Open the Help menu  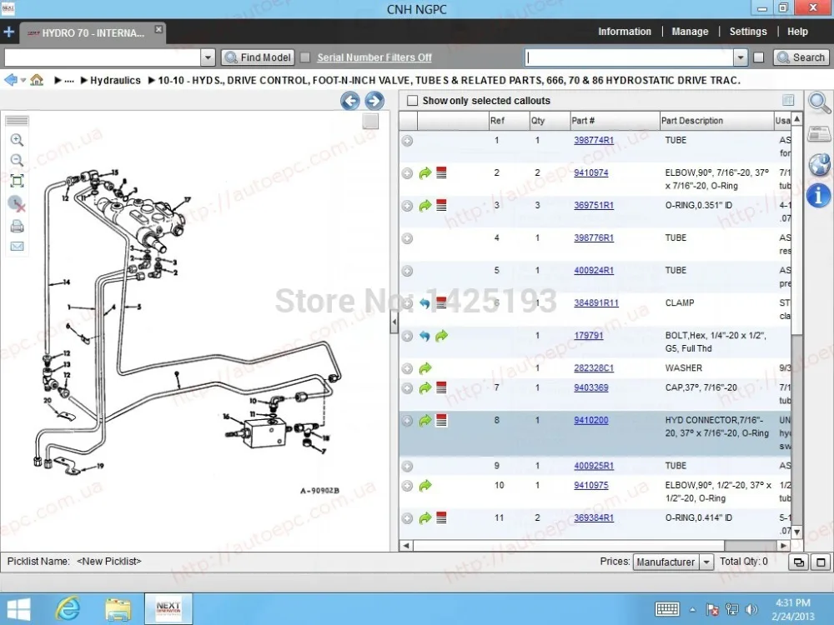[x=797, y=32]
